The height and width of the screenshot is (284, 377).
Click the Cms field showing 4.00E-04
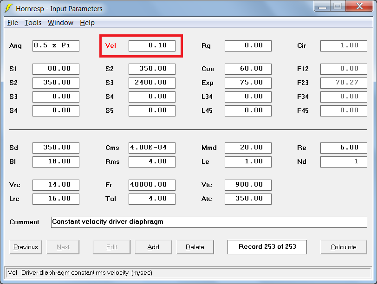152,148
